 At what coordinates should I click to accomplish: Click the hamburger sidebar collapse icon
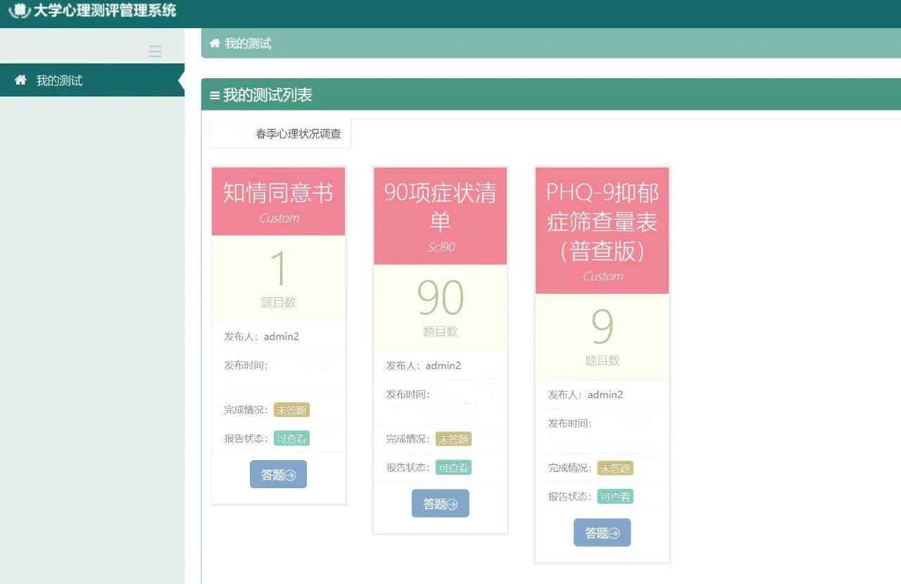point(156,51)
